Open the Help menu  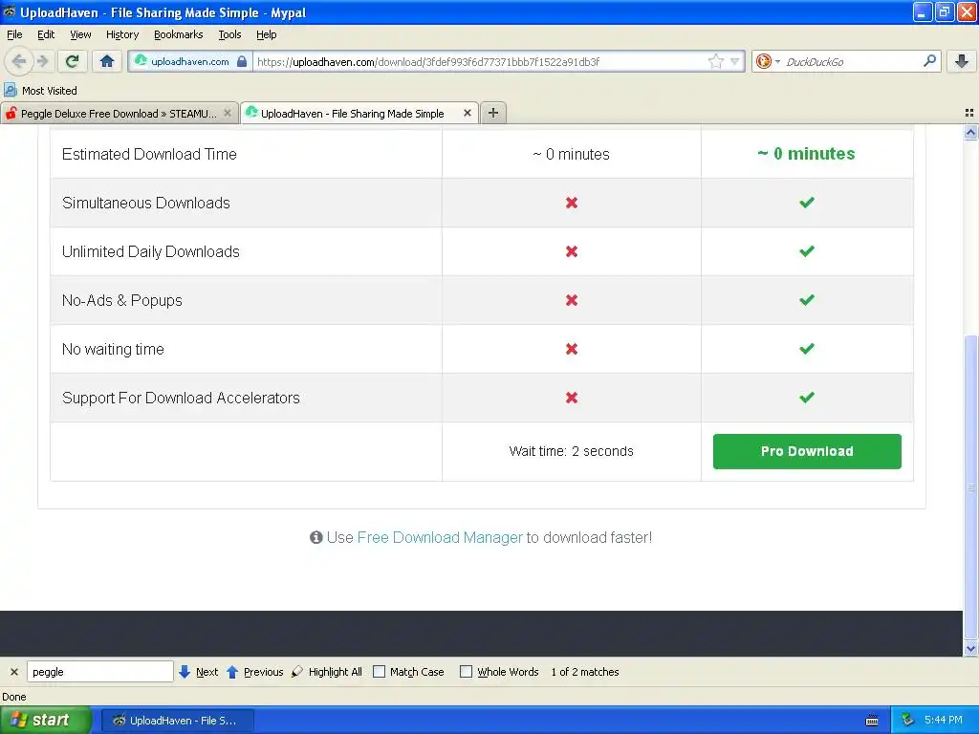pos(266,34)
